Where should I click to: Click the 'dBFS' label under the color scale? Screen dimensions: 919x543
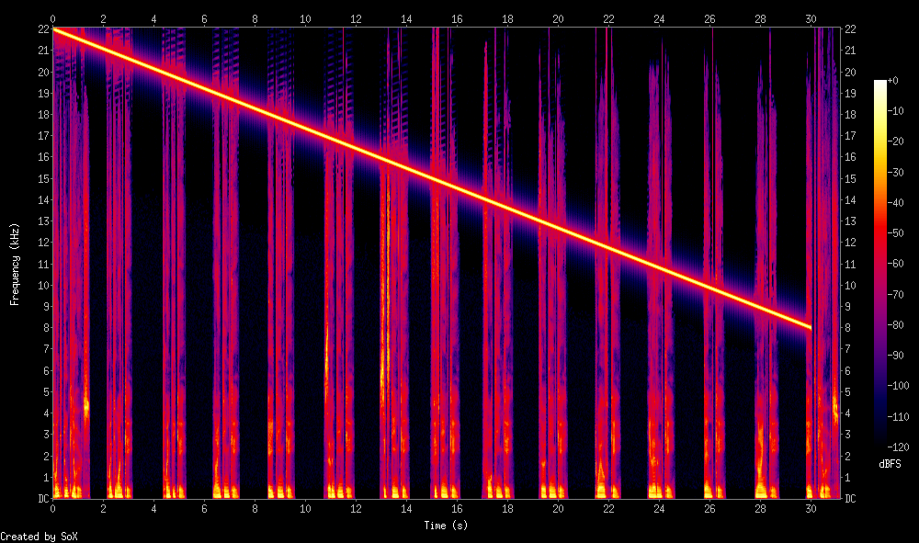pyautogui.click(x=890, y=463)
